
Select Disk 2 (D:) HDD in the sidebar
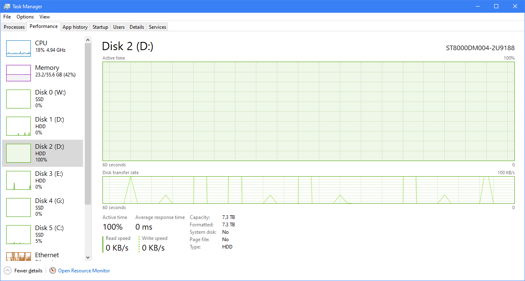point(43,153)
